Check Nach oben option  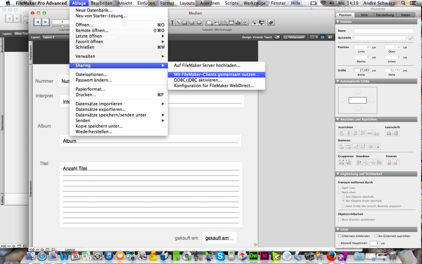340,192
